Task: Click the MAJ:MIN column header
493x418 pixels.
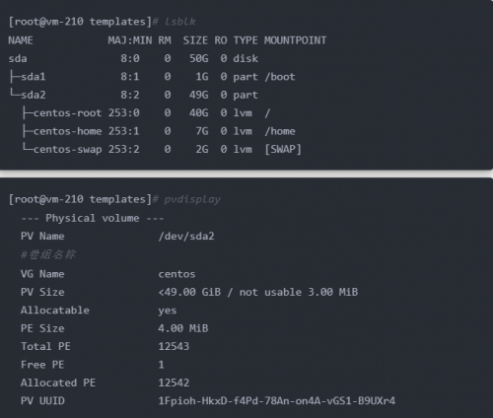Action: point(130,40)
